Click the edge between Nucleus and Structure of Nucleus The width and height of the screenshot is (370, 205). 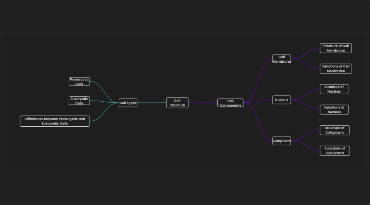[x=307, y=94]
